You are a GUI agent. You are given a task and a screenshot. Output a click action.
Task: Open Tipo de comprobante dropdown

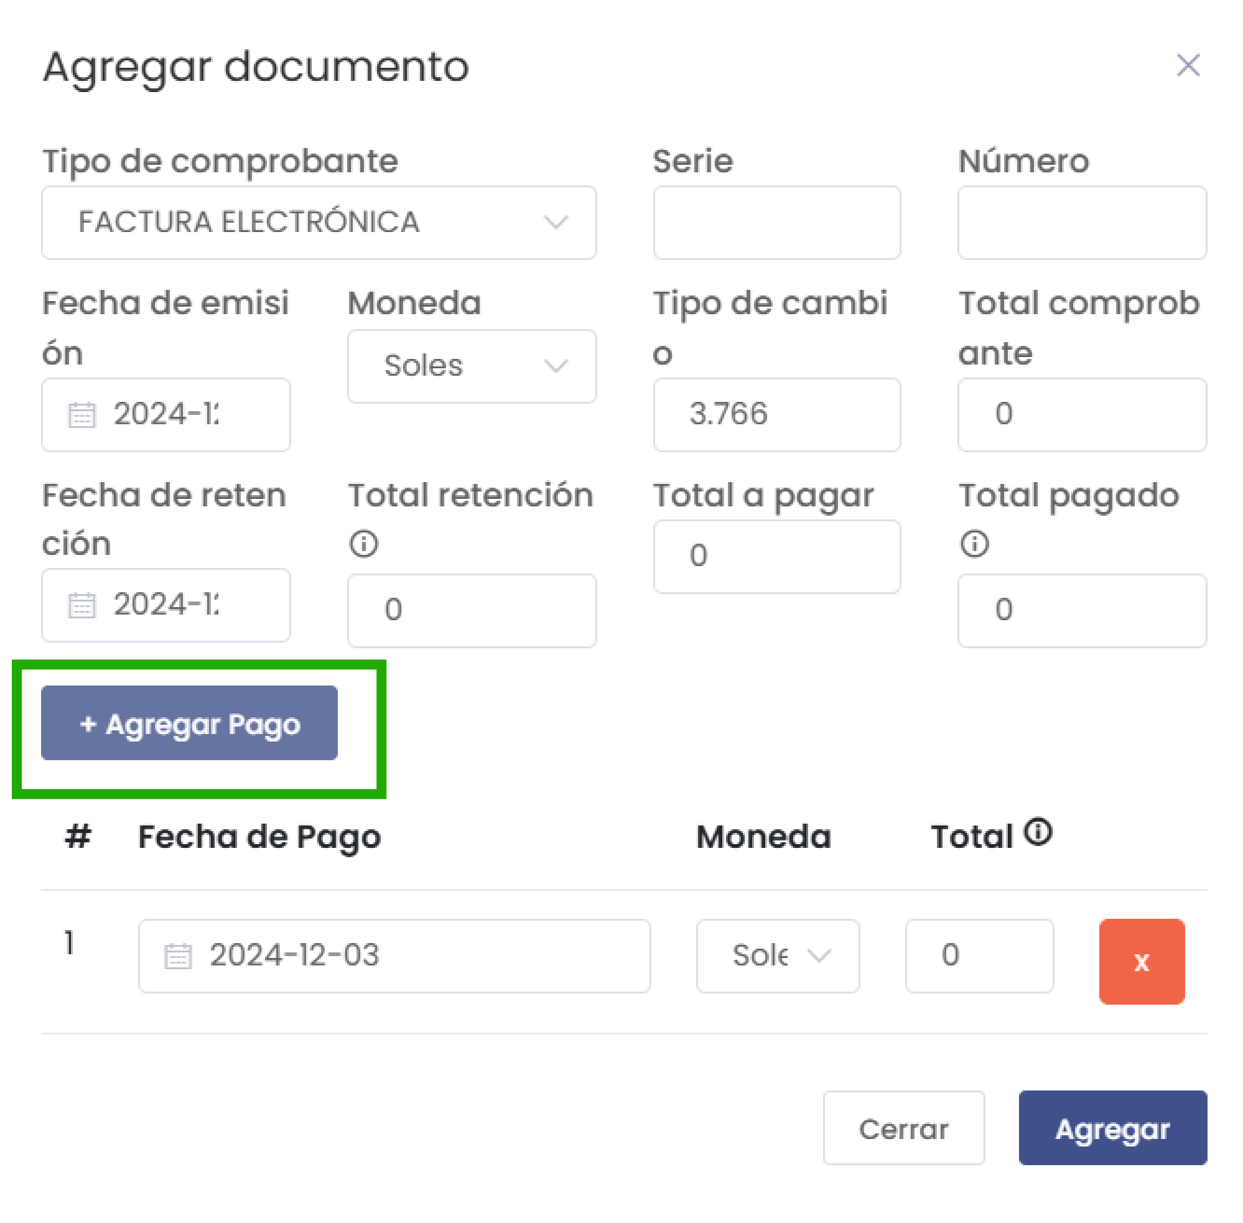click(319, 223)
